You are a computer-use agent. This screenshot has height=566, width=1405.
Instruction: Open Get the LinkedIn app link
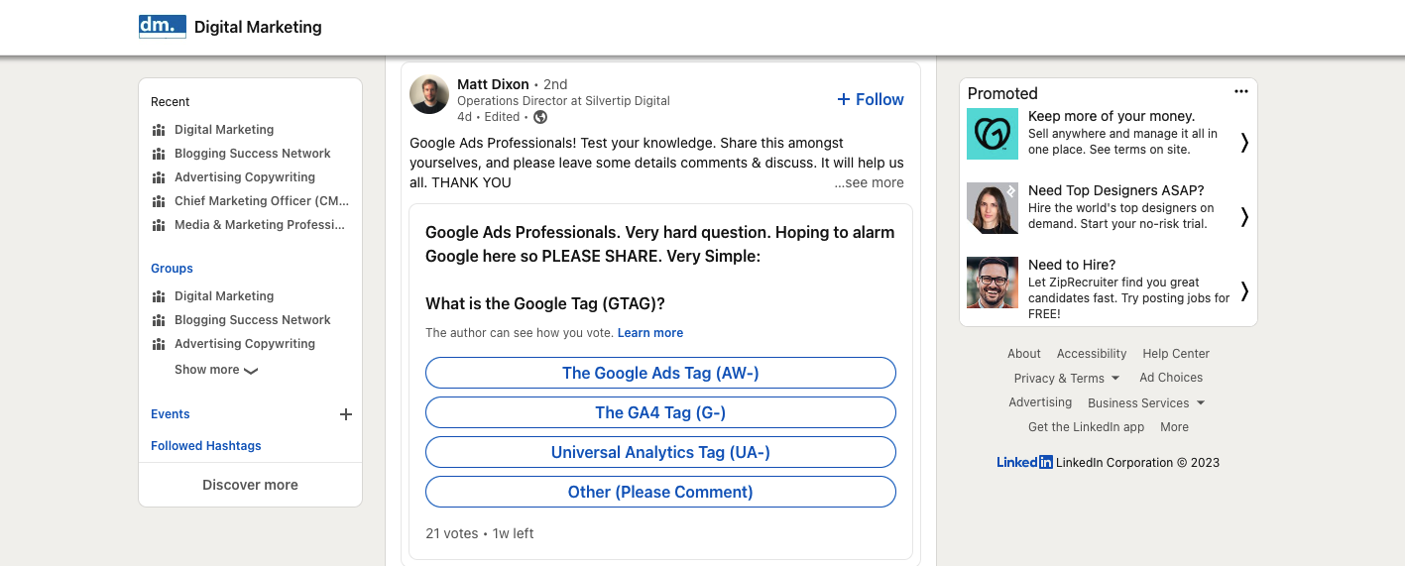click(1086, 427)
